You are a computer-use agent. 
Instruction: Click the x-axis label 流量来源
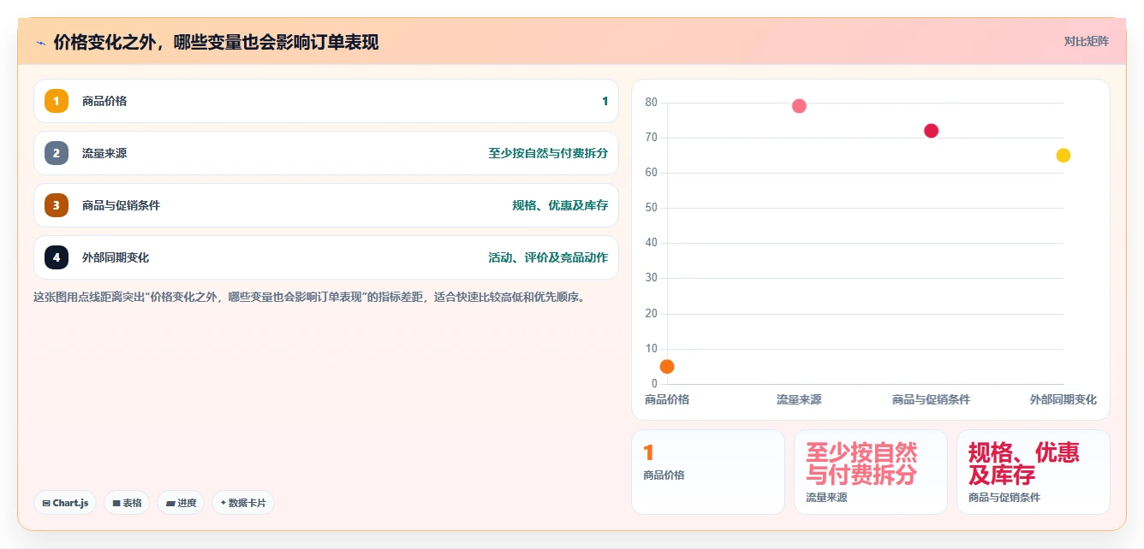(x=799, y=399)
